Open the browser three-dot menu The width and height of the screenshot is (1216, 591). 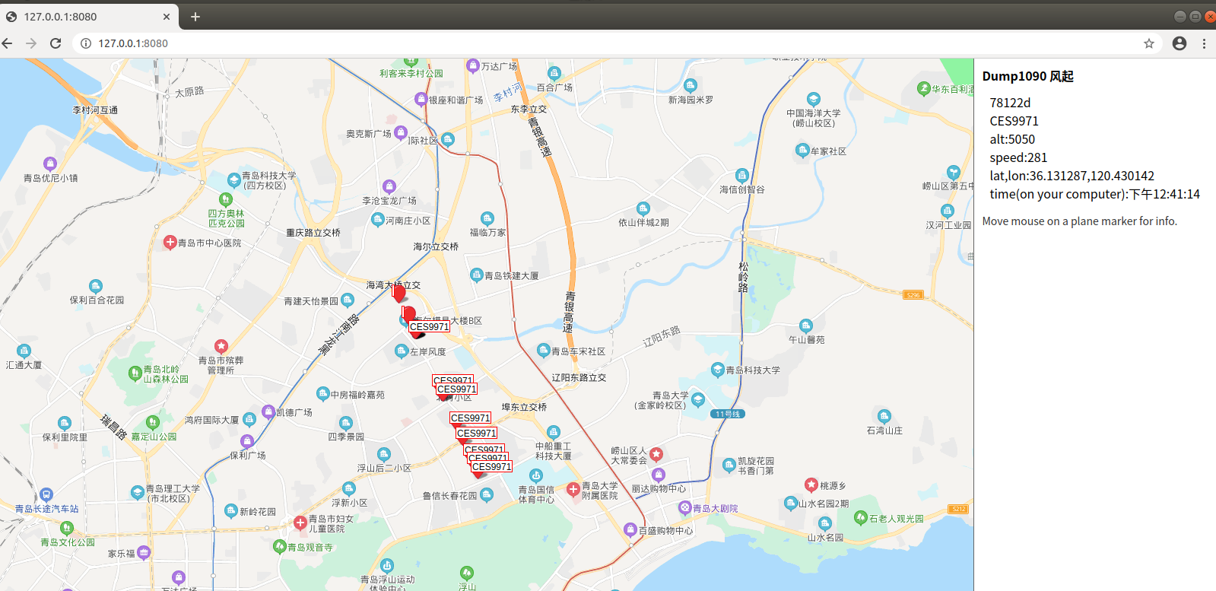[x=1204, y=43]
